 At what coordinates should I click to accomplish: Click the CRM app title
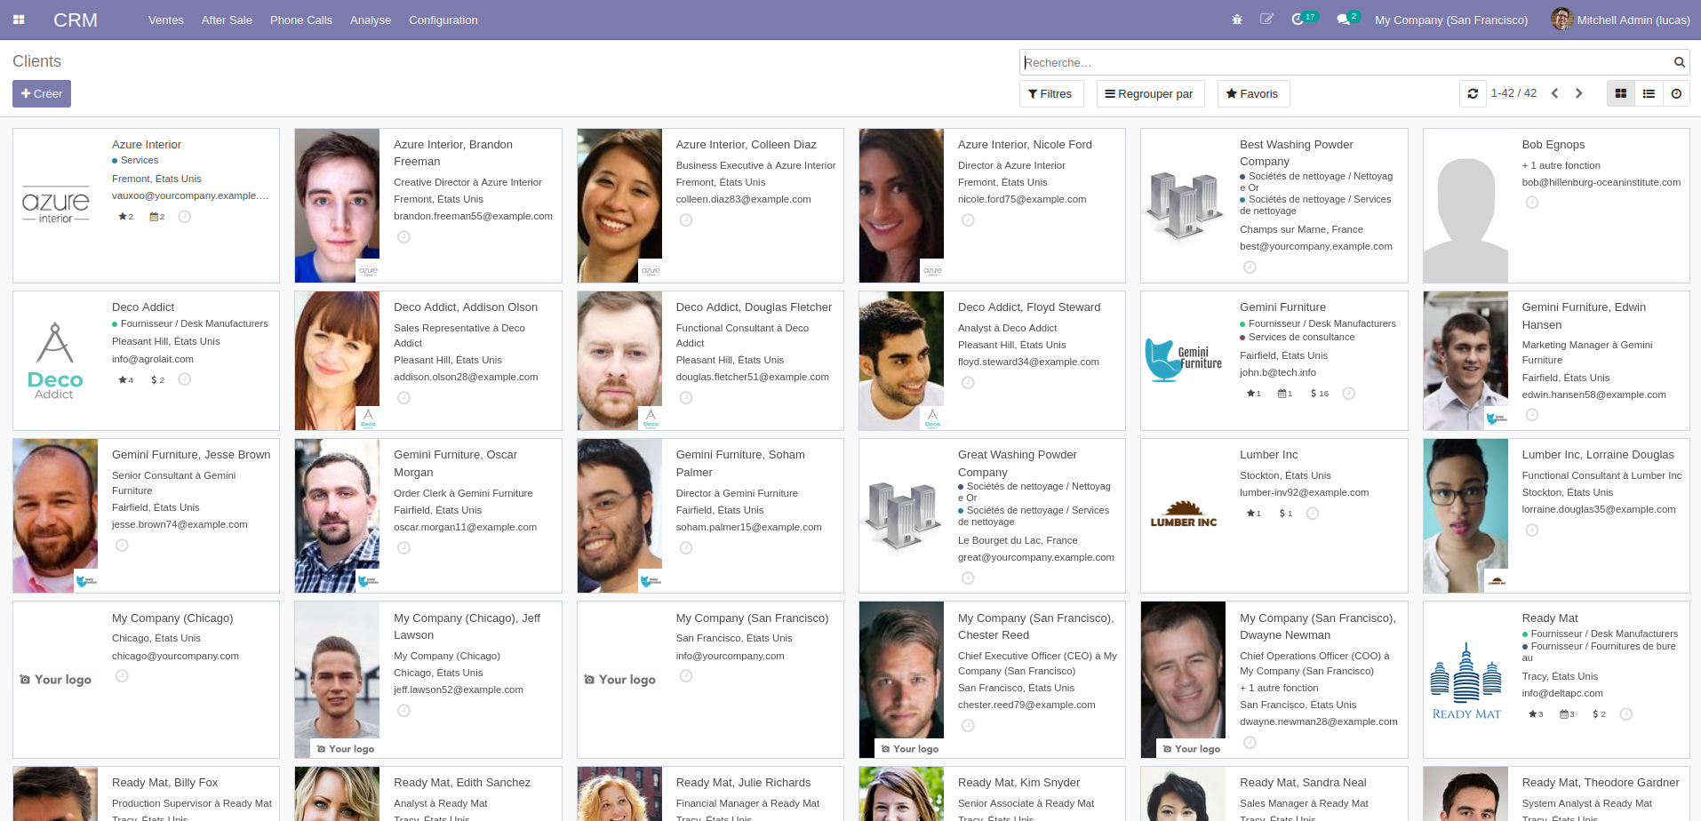(x=76, y=20)
